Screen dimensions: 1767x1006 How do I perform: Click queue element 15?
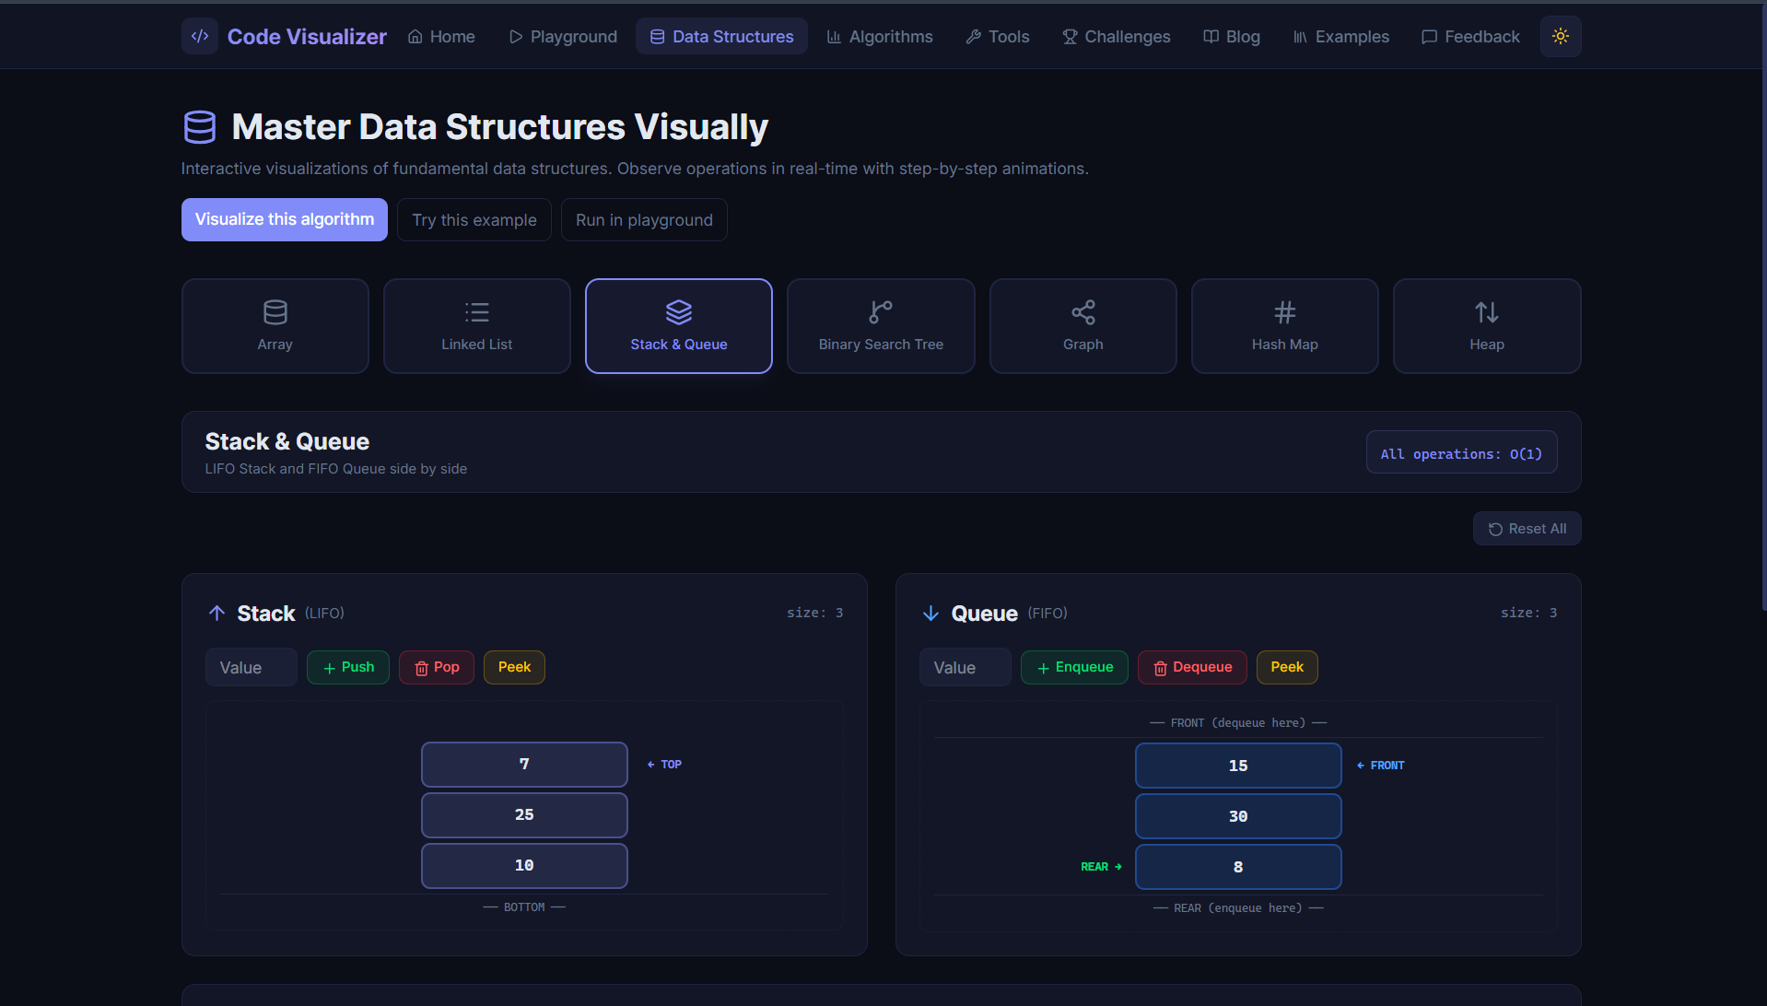coord(1238,766)
